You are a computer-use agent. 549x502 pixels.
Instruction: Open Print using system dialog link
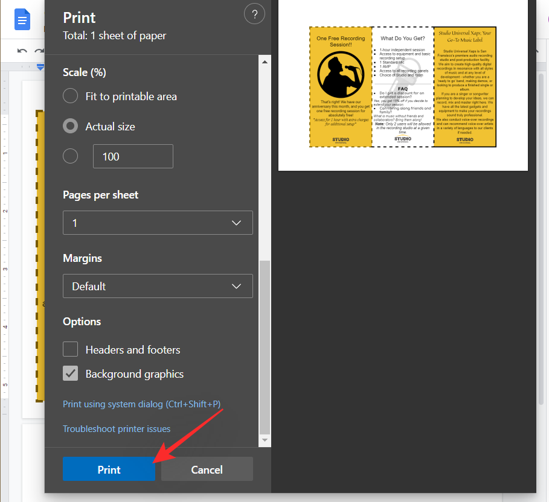coord(146,404)
